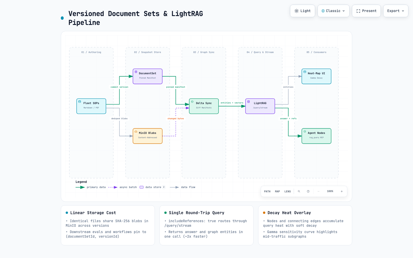Click the '02 / Snapshot Store' lane header
Viewport: 413px width, 258px height.
pyautogui.click(x=147, y=52)
